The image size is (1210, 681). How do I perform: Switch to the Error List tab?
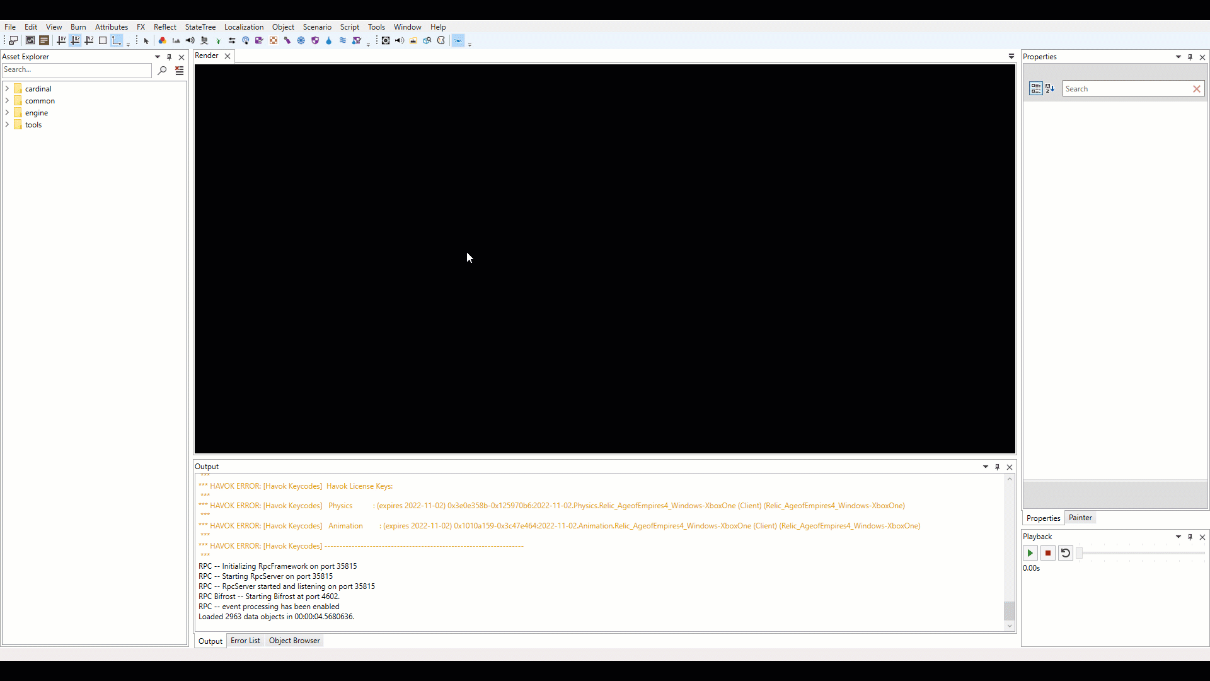tap(245, 641)
